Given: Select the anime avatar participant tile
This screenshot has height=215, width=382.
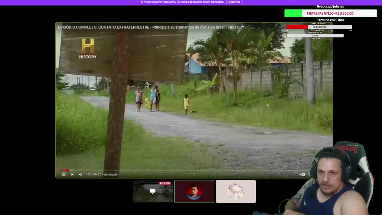Looking at the screenshot, I should 236,191.
